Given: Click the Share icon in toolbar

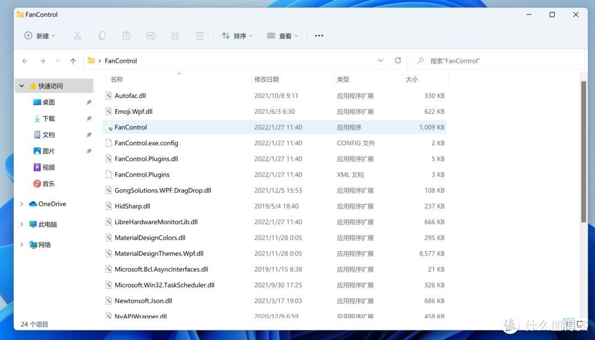Looking at the screenshot, I should click(175, 36).
